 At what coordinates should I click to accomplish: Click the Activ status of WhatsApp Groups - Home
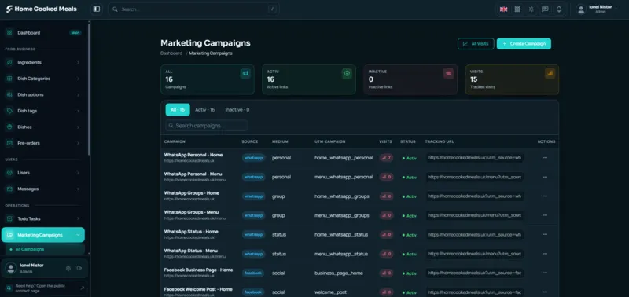coord(410,196)
